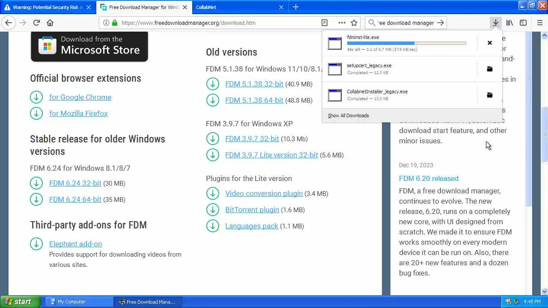Open the for Mozilla Firefox extension link
548x308 pixels.
click(x=78, y=113)
